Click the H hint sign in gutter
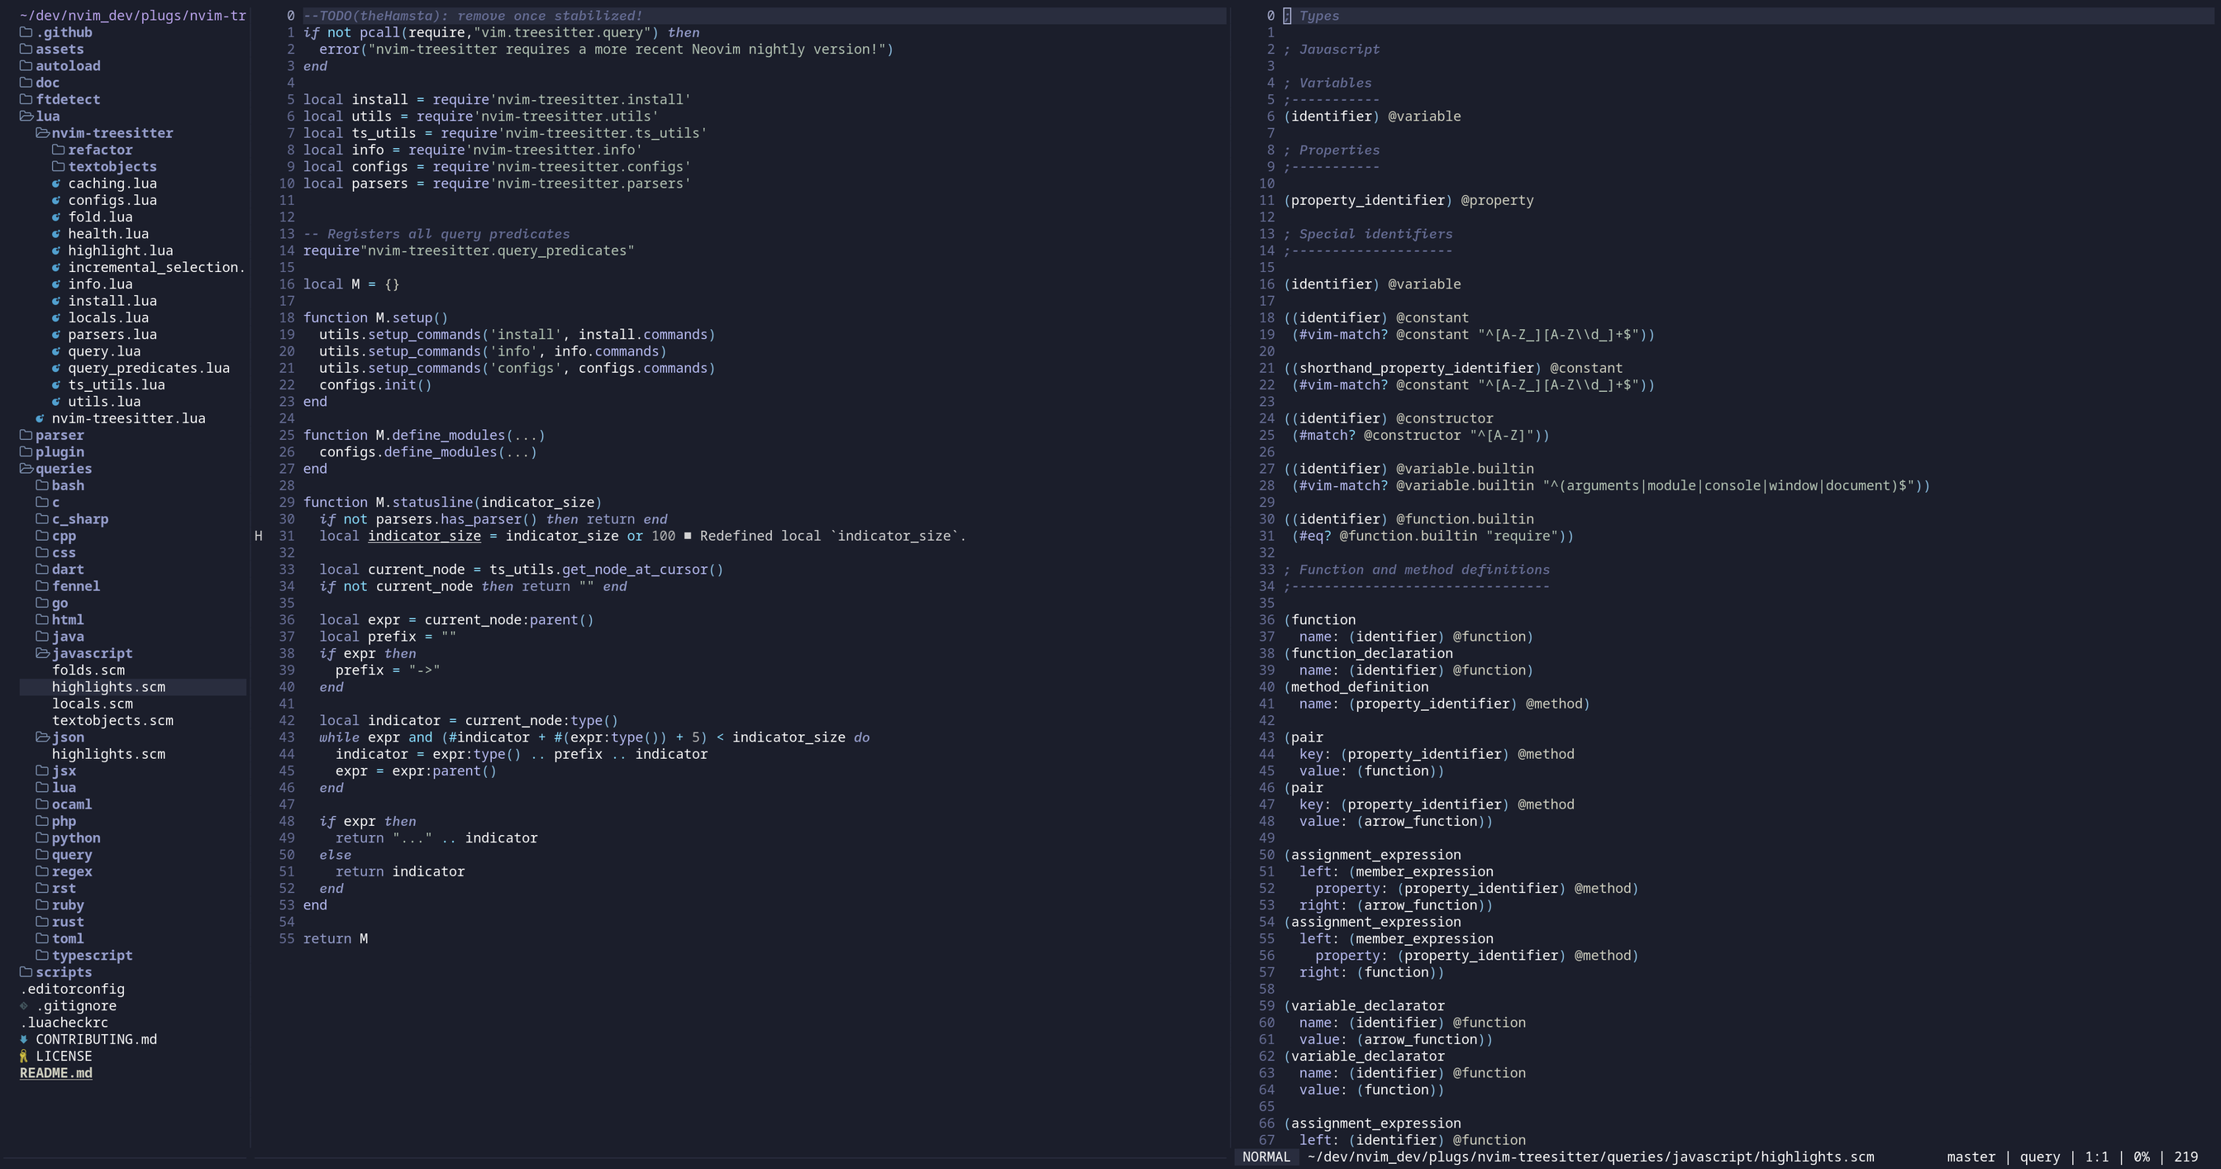This screenshot has width=2221, height=1169. coord(259,537)
